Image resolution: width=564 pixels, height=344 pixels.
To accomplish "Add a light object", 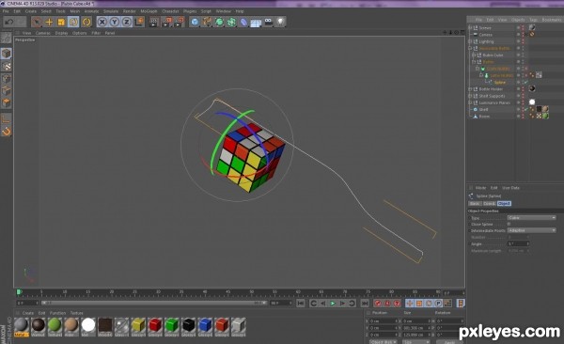I will pyautogui.click(x=280, y=22).
